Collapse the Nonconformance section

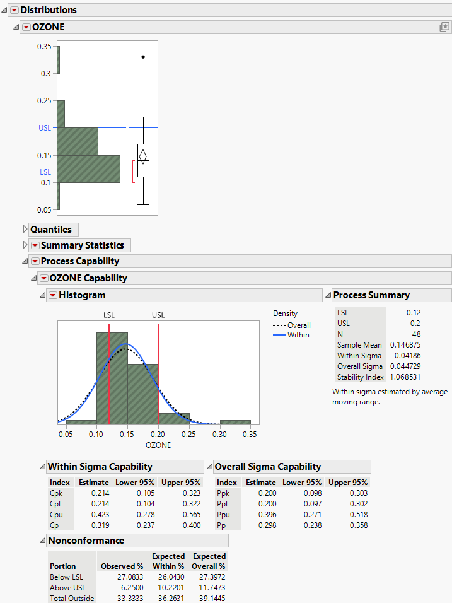tap(42, 541)
